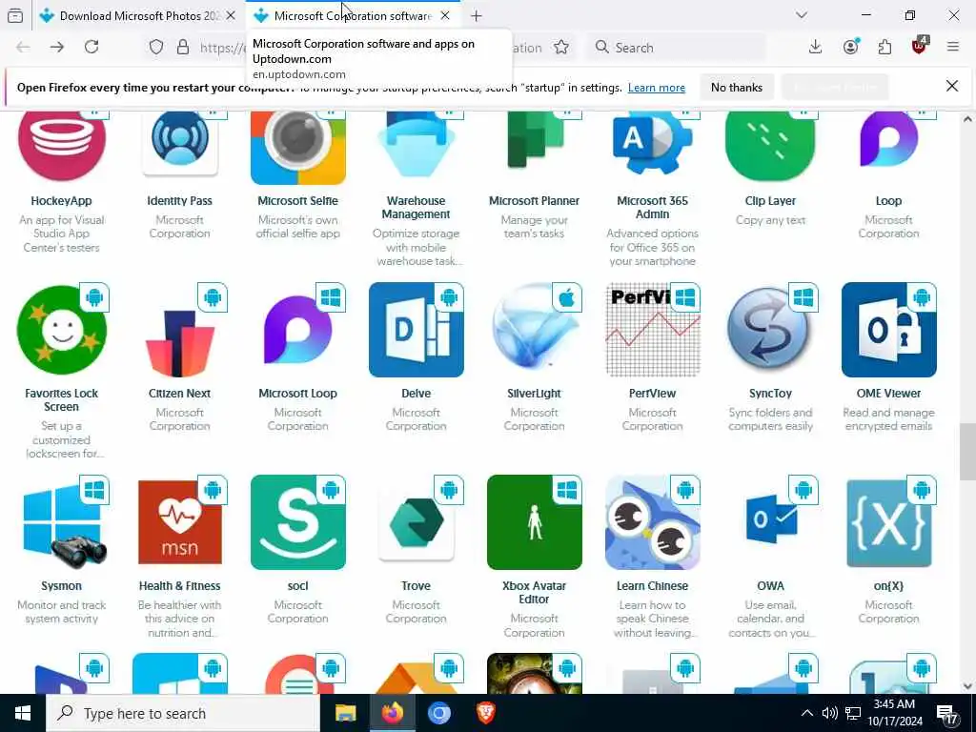Reload the current page
The image size is (976, 732).
point(91,47)
